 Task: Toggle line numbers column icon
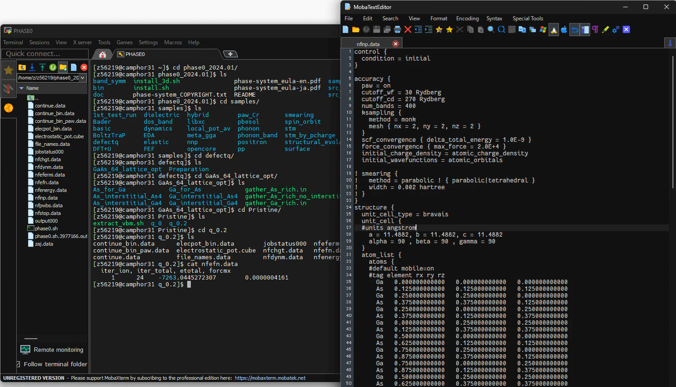[585, 30]
